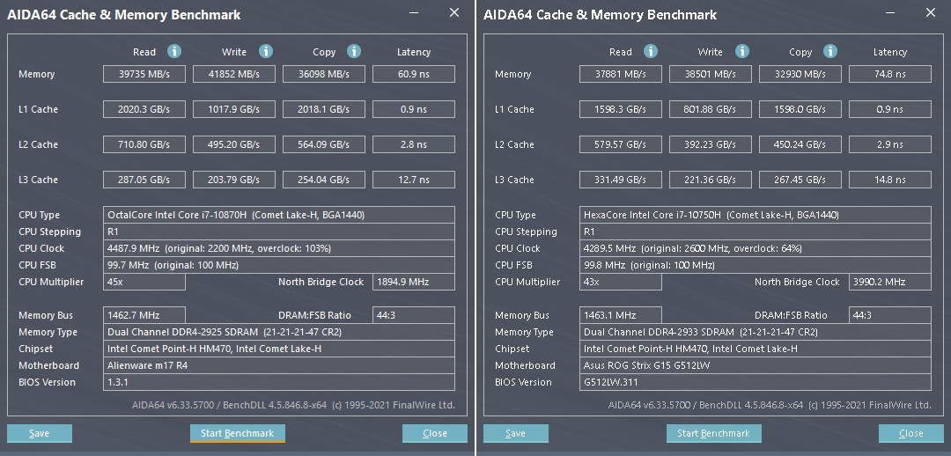Click the 99.7 MHz CPU FSB field
Image resolution: width=951 pixels, height=456 pixels.
pos(279,265)
